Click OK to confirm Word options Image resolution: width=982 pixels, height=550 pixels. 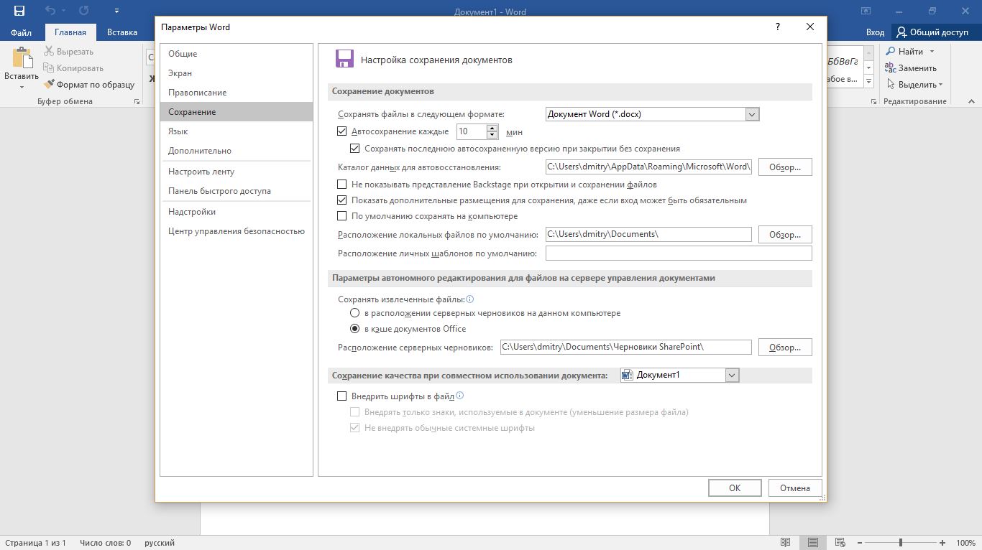coord(735,488)
